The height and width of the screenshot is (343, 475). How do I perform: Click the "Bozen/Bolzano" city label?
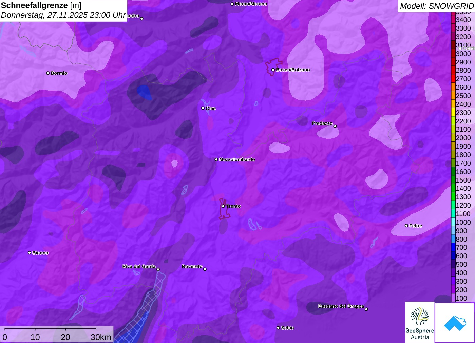click(x=293, y=70)
